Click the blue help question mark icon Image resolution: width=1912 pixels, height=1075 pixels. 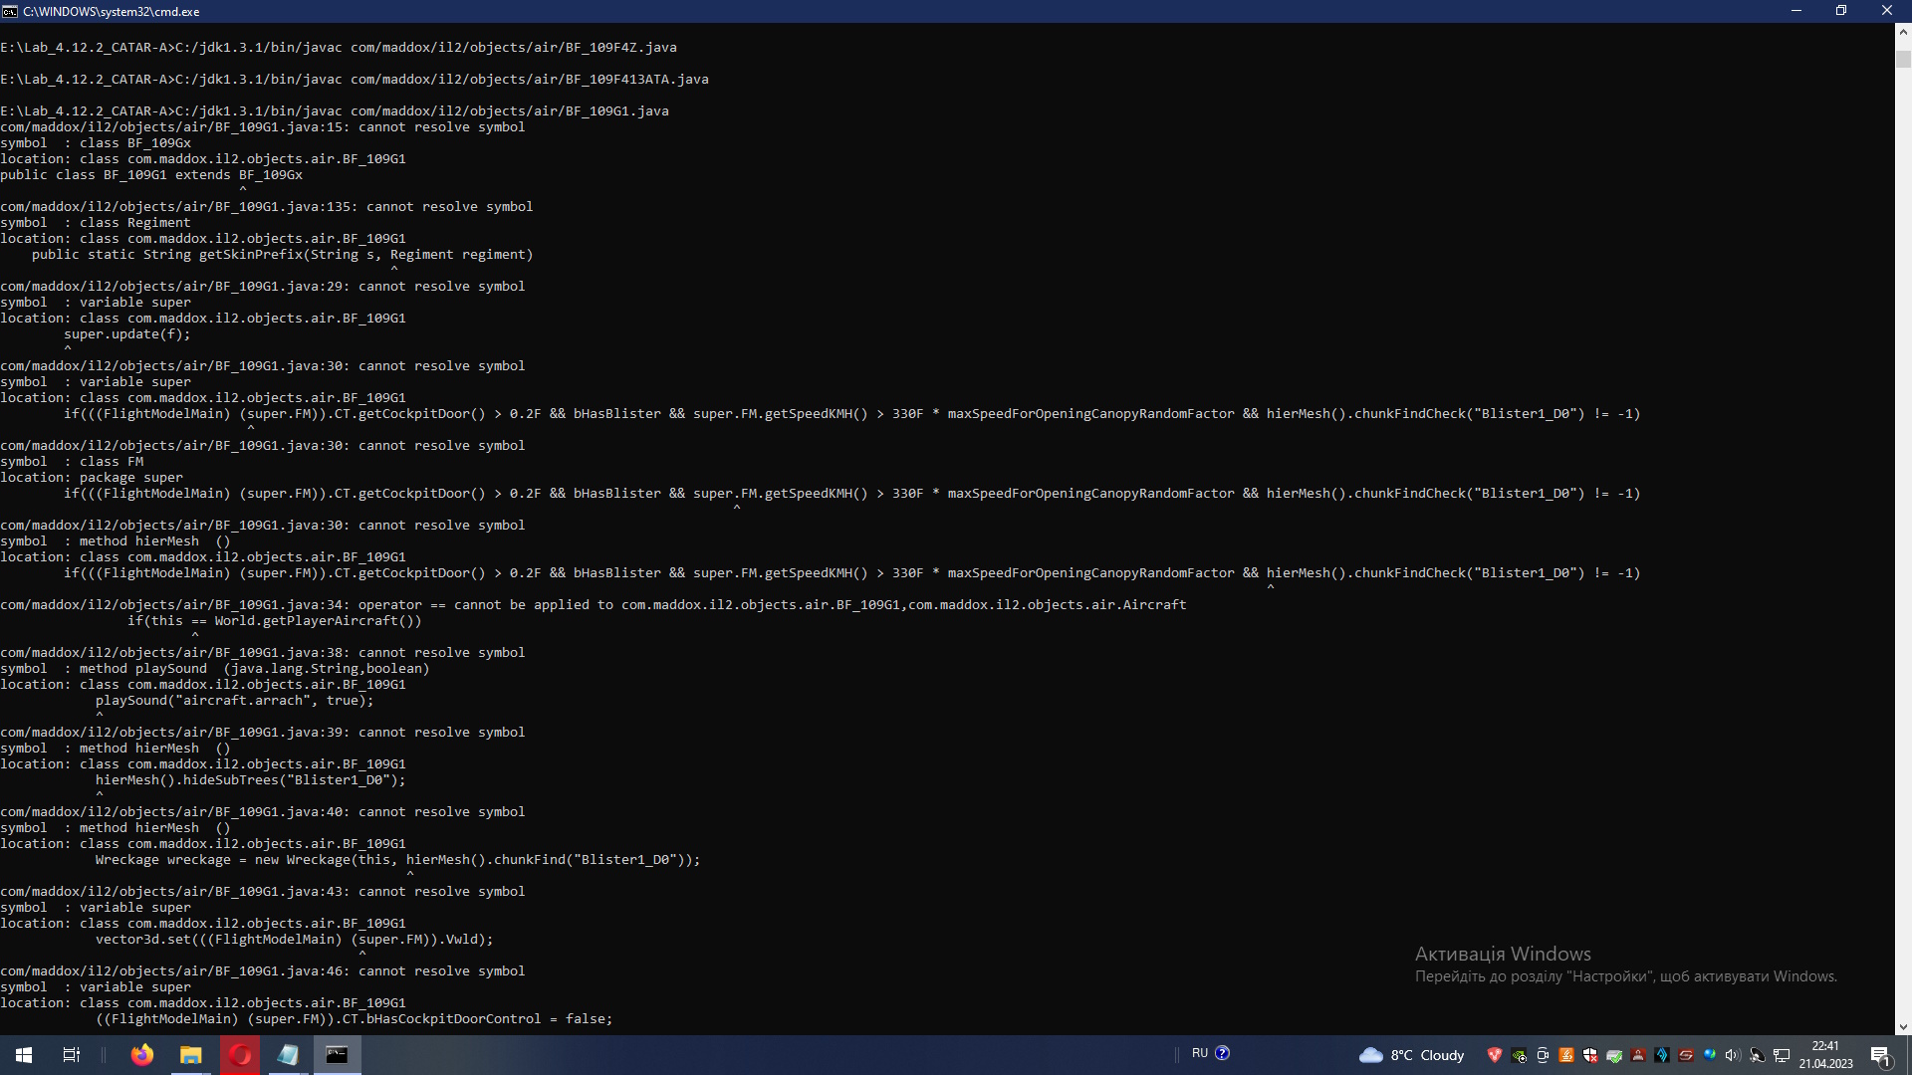click(x=1223, y=1053)
